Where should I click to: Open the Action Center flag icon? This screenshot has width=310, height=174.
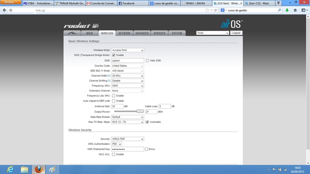(274, 169)
